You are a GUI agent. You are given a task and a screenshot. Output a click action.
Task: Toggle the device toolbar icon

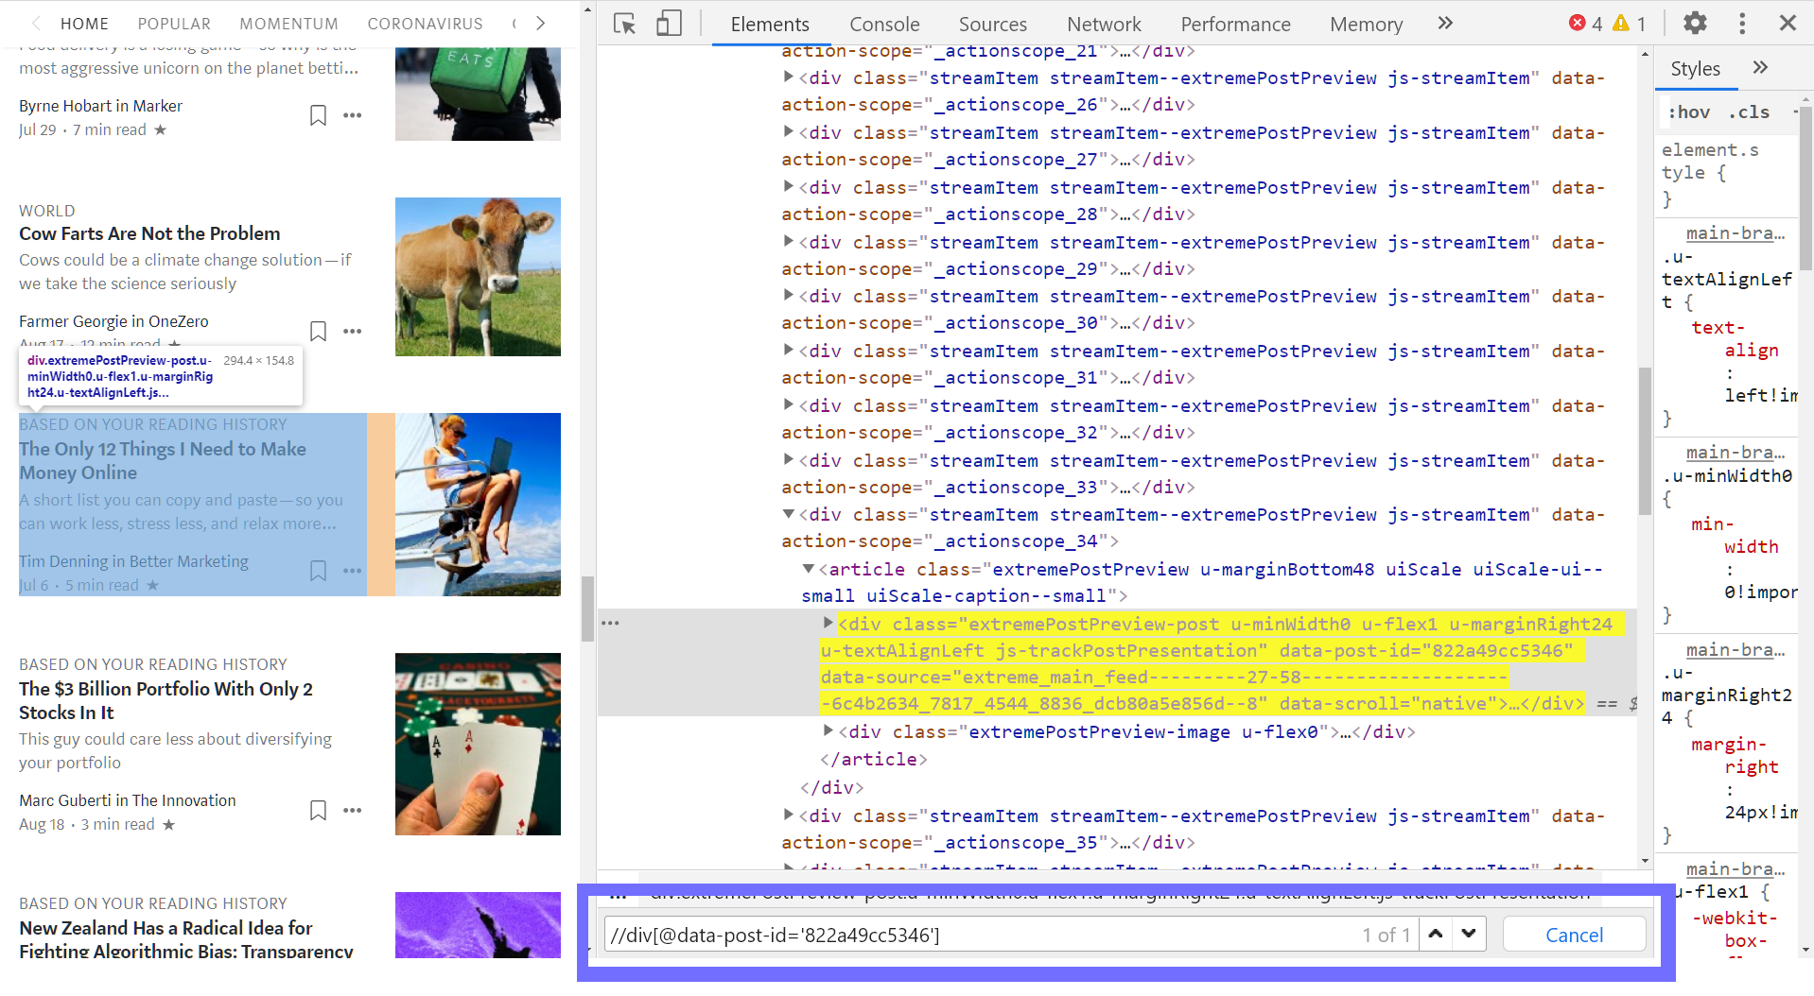(x=669, y=24)
